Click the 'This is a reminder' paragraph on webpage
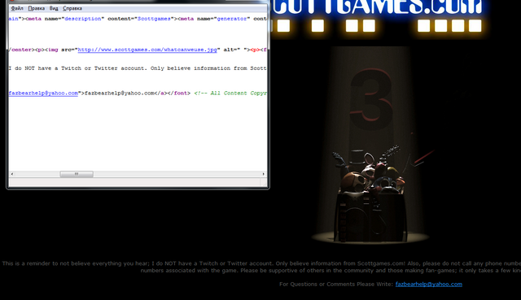This screenshot has height=300, width=521. (x=261, y=267)
